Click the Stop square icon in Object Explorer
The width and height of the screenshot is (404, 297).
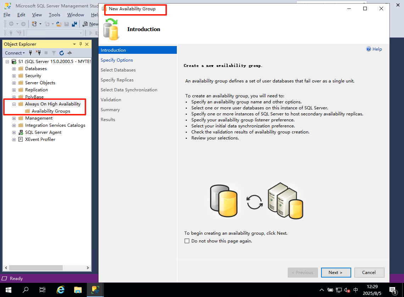point(46,53)
